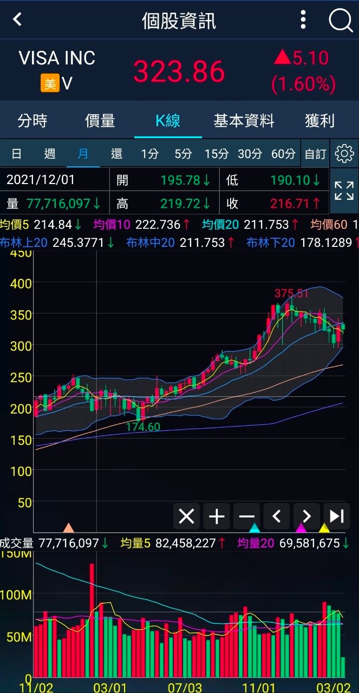This screenshot has height=693, width=359.
Task: Tap the orange 美 market badge
Action: coord(50,83)
